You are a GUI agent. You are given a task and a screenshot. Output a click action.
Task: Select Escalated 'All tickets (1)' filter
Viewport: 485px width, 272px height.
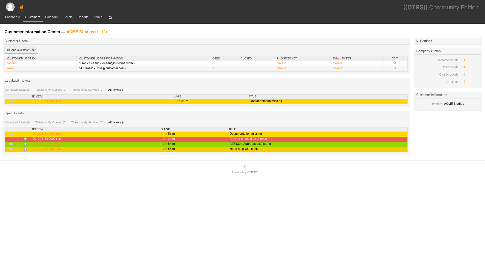[x=117, y=90]
